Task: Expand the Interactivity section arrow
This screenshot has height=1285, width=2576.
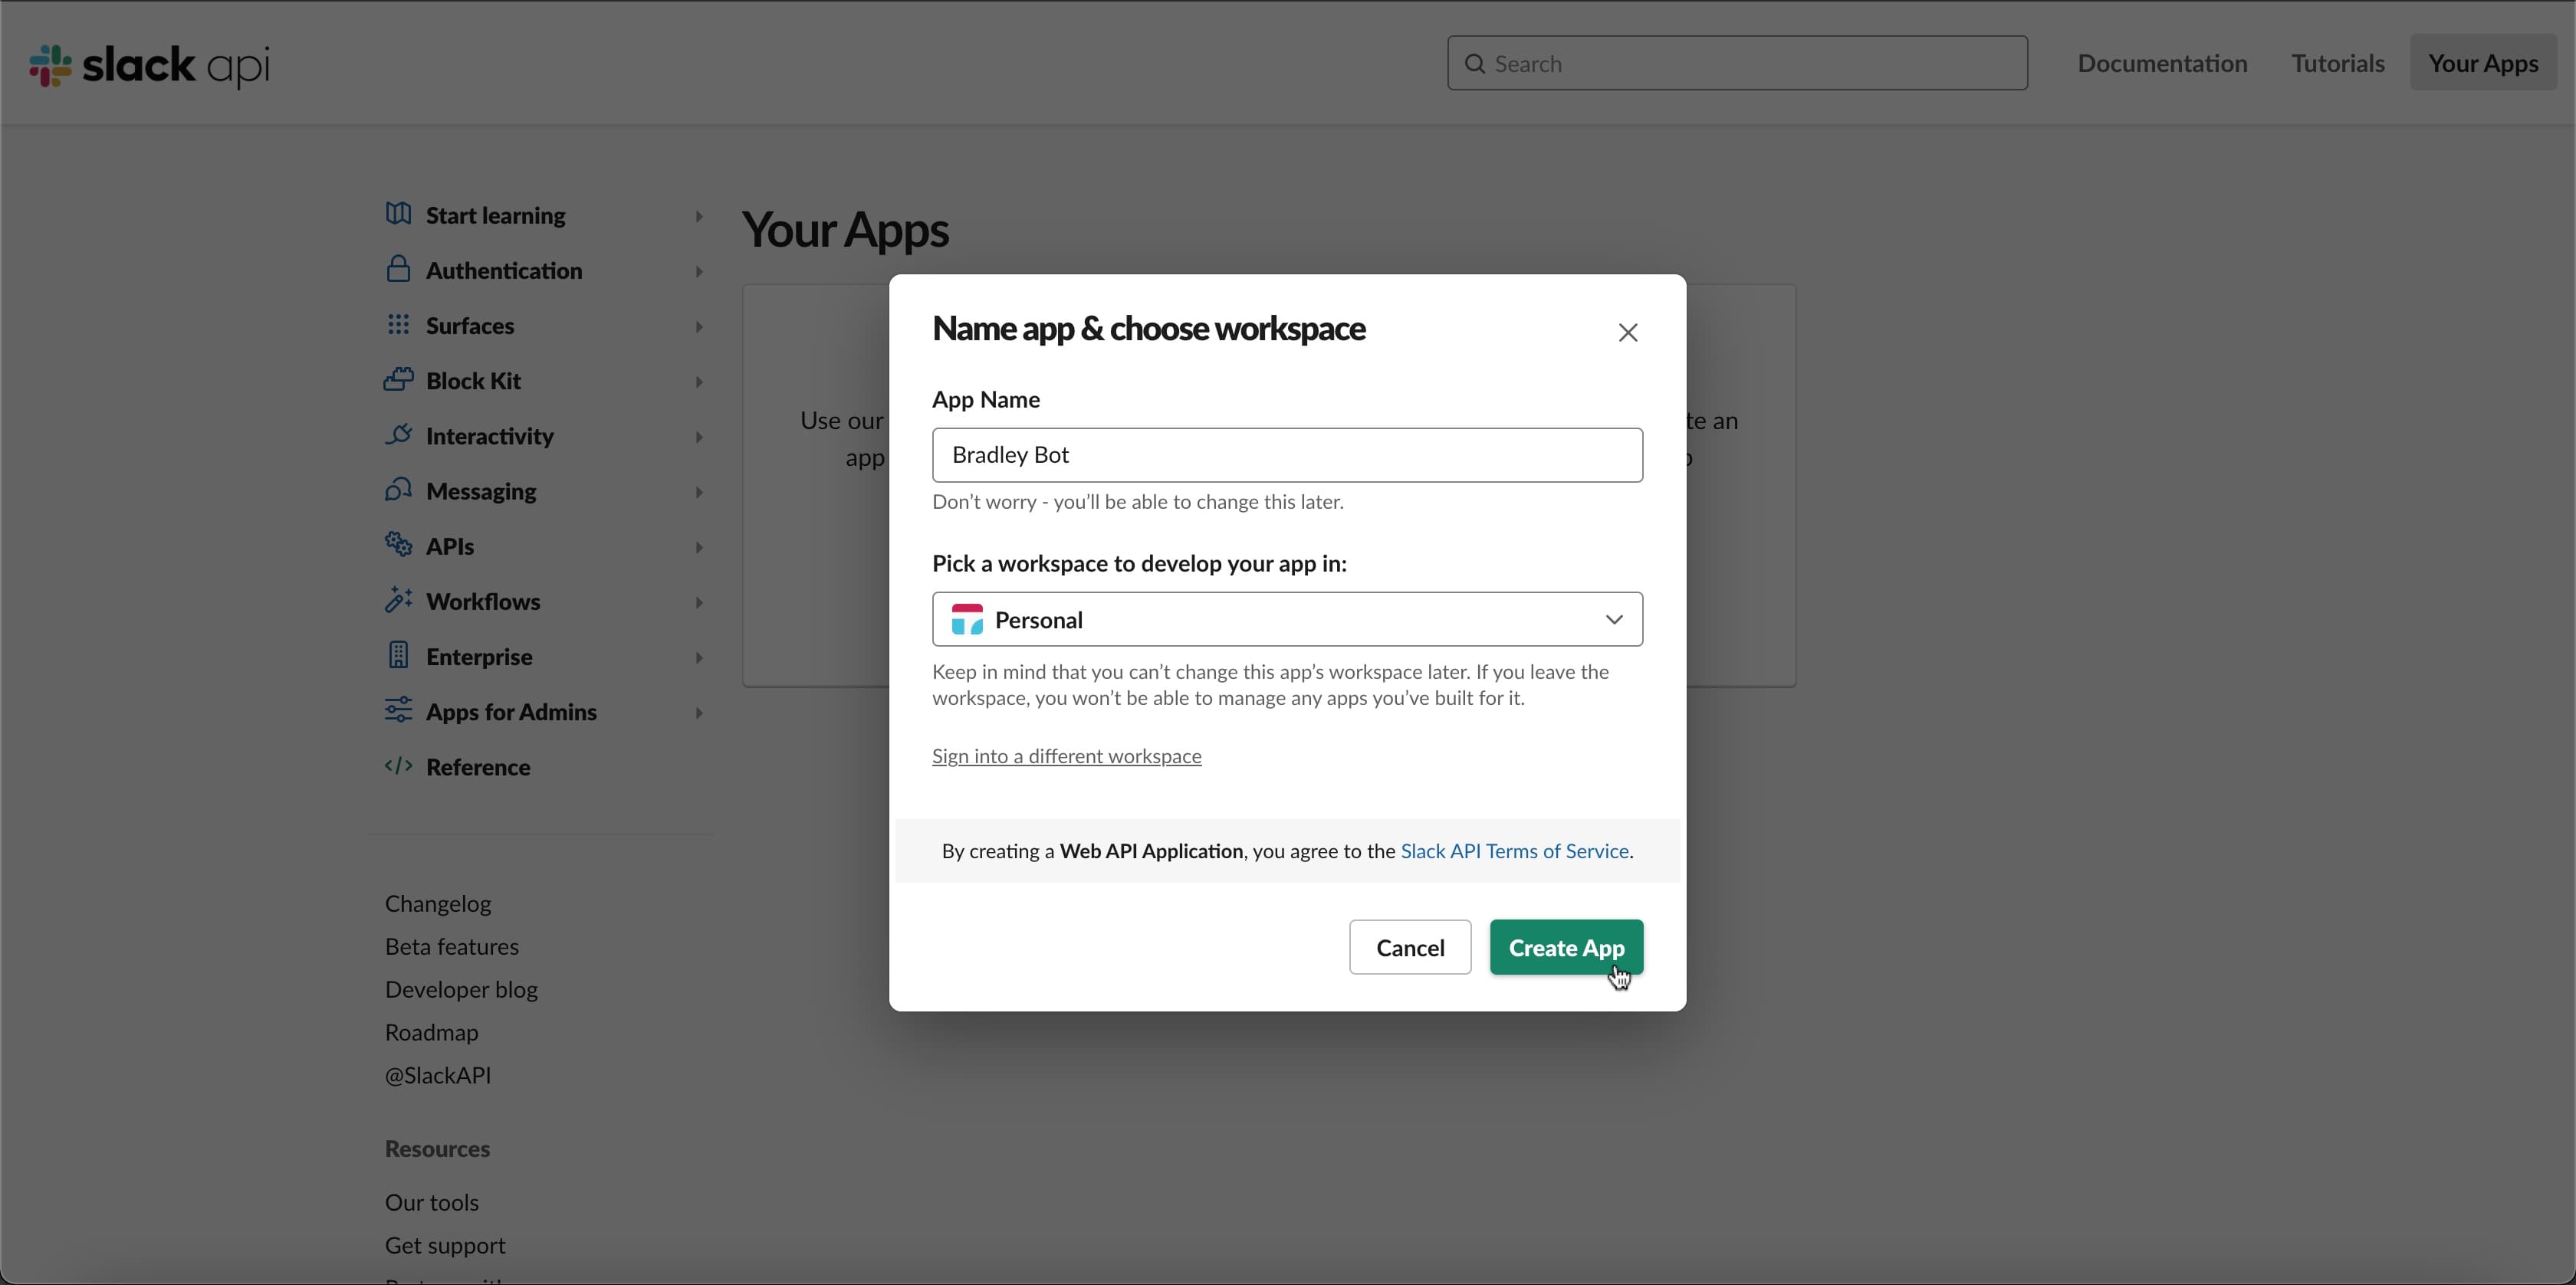Action: tap(700, 437)
